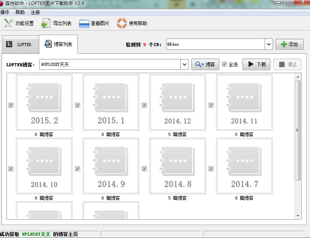Click the 2014.10 notebook thumbnail
310x238 pixels.
(x=44, y=166)
